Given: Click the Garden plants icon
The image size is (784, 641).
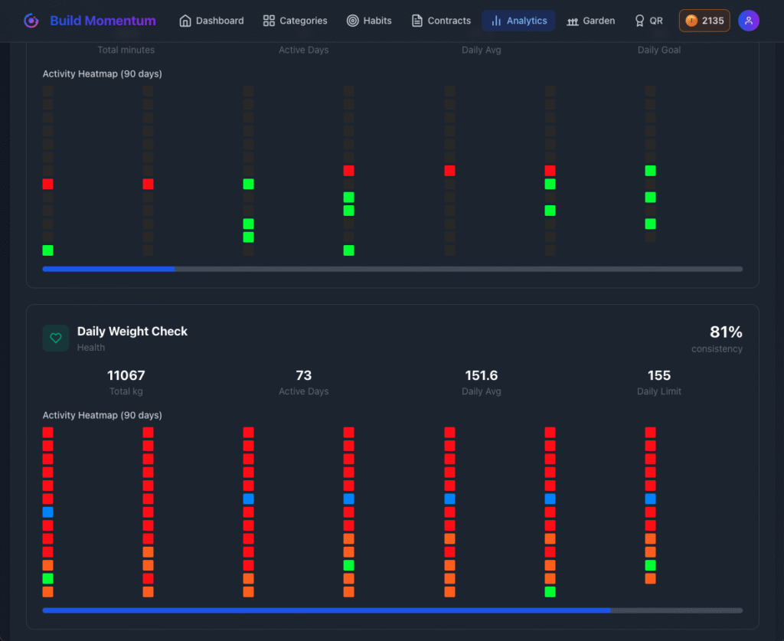Looking at the screenshot, I should 572,21.
